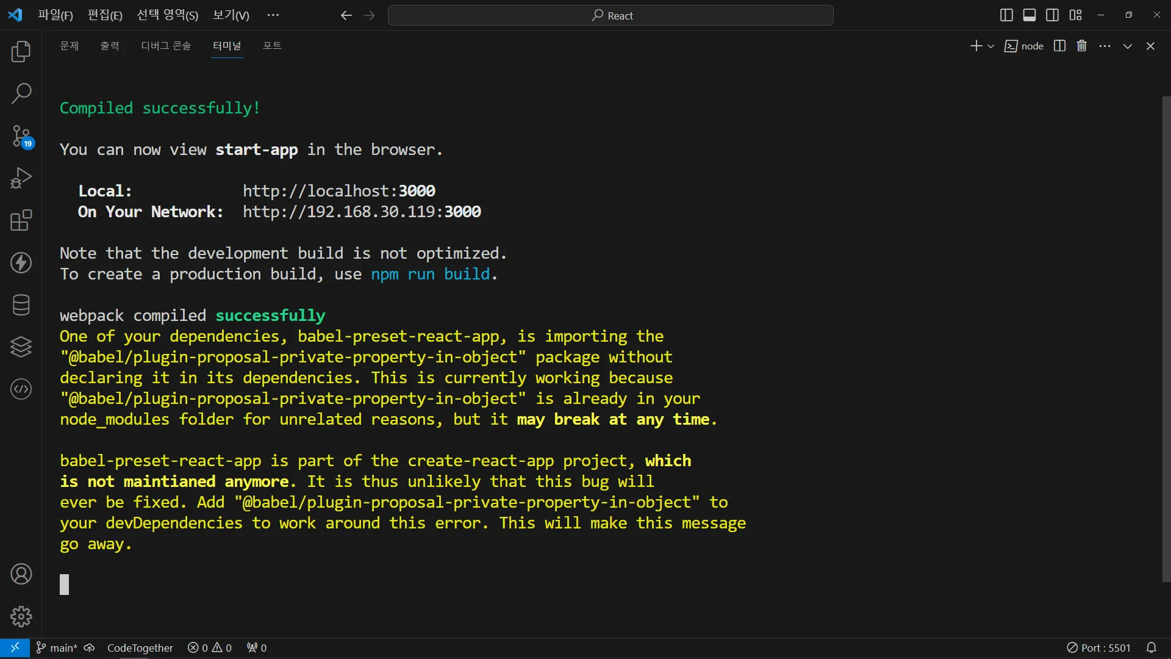Collapse the panel with the chevron
The image size is (1171, 659).
coord(1127,46)
